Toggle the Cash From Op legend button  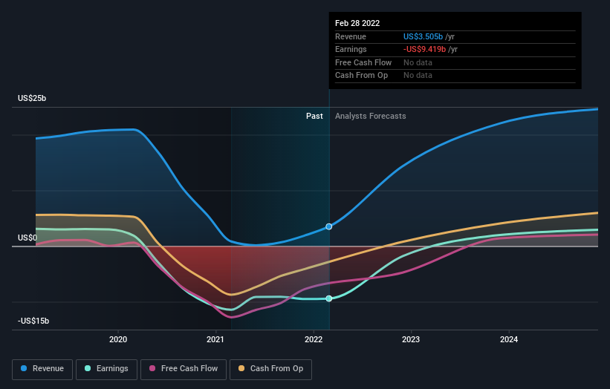pos(270,369)
